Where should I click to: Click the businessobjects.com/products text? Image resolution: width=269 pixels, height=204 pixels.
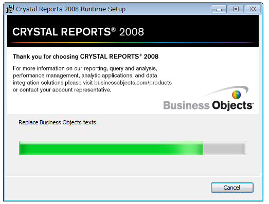pyautogui.click(x=133, y=83)
